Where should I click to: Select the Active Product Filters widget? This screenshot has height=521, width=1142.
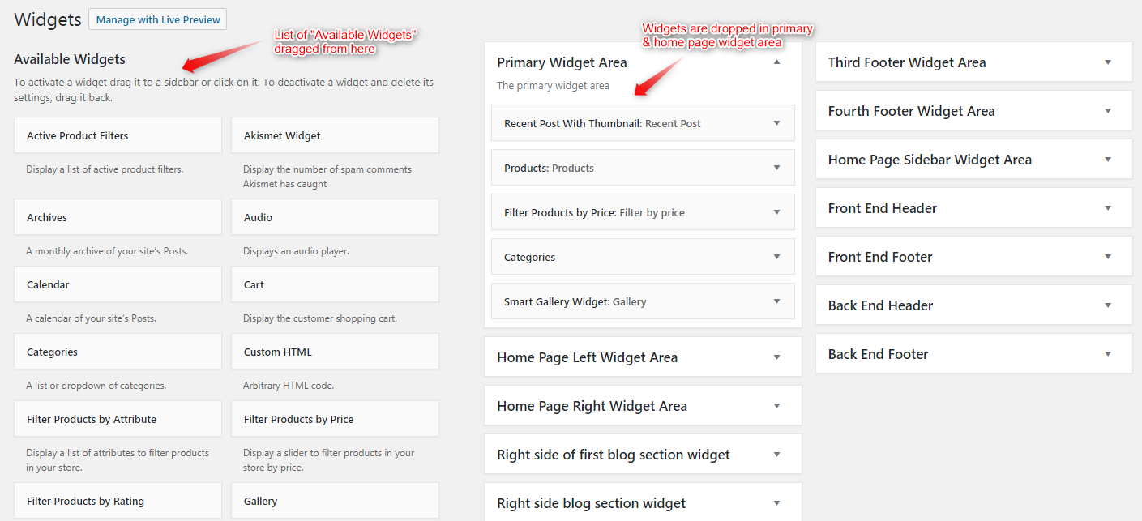118,135
